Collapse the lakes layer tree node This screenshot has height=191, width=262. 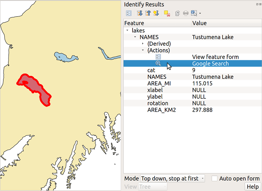(x=128, y=30)
